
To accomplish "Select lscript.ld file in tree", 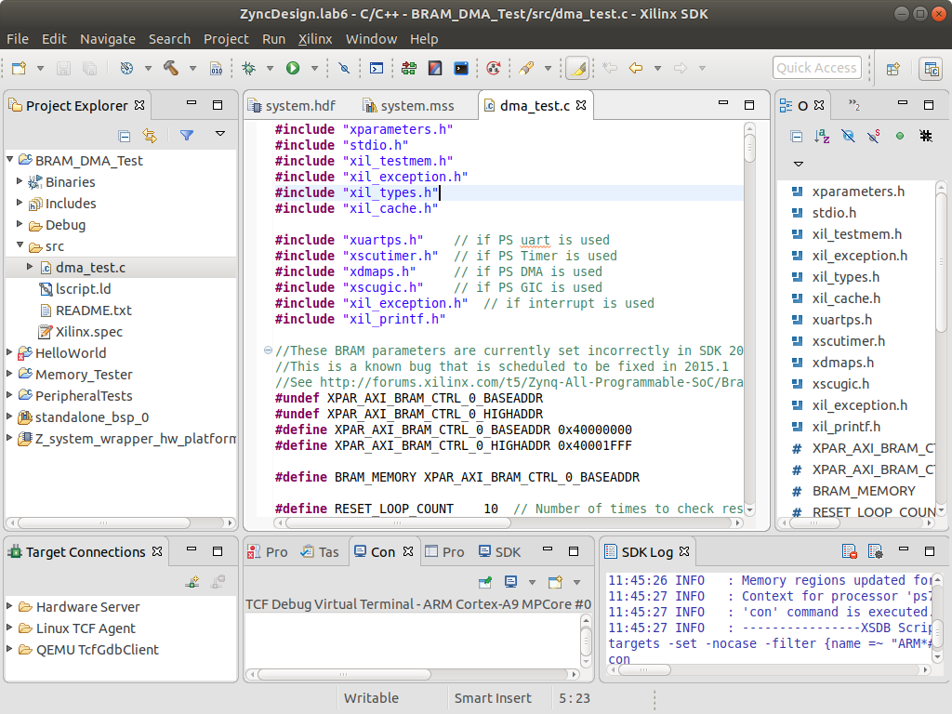I will tap(83, 289).
